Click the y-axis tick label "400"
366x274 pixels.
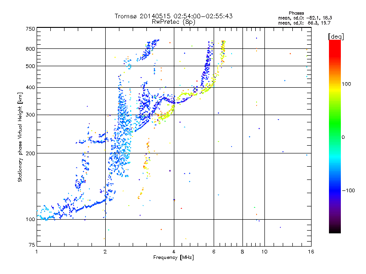click(30, 88)
